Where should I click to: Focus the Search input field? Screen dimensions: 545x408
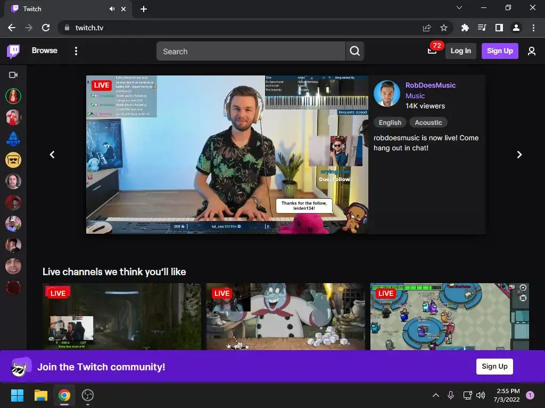pos(251,52)
